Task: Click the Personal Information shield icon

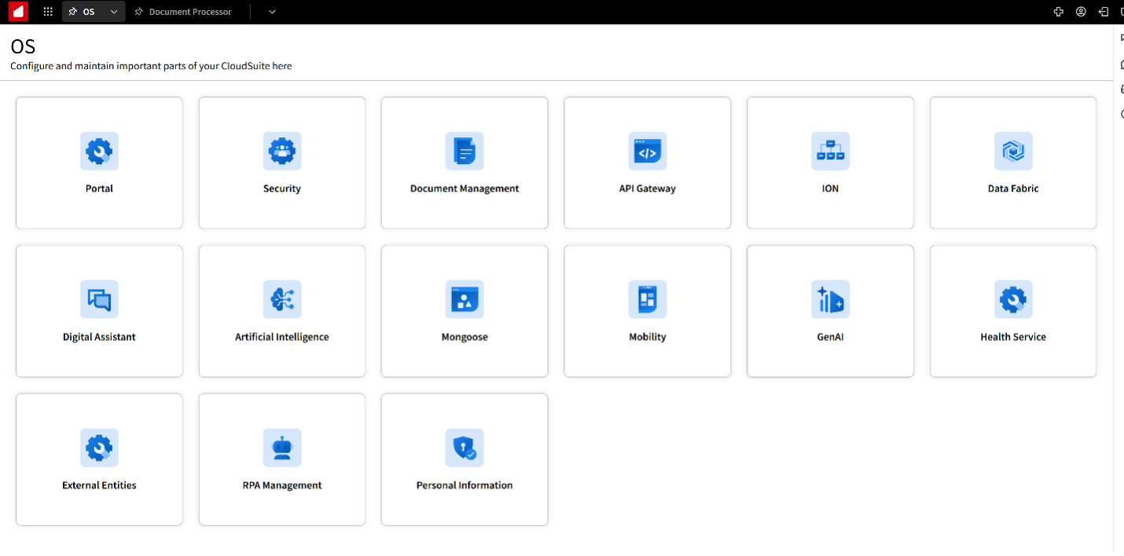Action: [x=465, y=448]
